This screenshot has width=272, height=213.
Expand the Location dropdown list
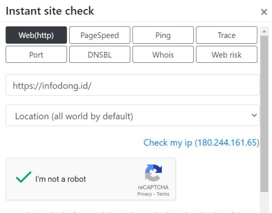click(133, 116)
